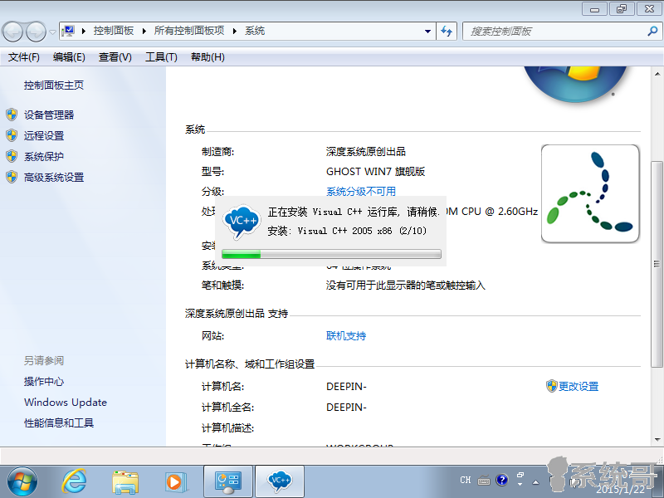Click the DEEPIN- value beside 计算机全名
664x498 pixels.
(x=346, y=408)
